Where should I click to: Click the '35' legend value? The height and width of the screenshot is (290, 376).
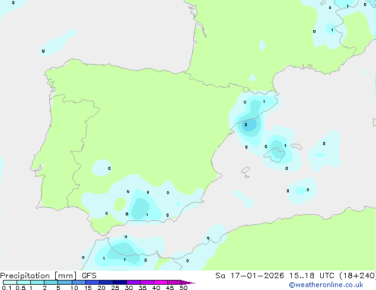tap(142, 288)
